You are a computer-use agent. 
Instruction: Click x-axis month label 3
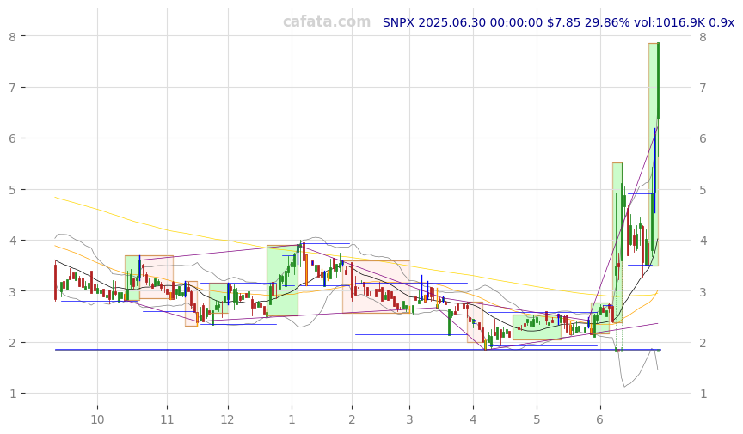coord(409,419)
